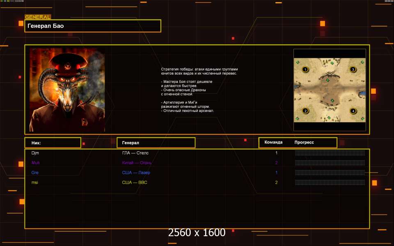Click Djm's loading progress bar
The height and width of the screenshot is (246, 394).
pos(330,153)
